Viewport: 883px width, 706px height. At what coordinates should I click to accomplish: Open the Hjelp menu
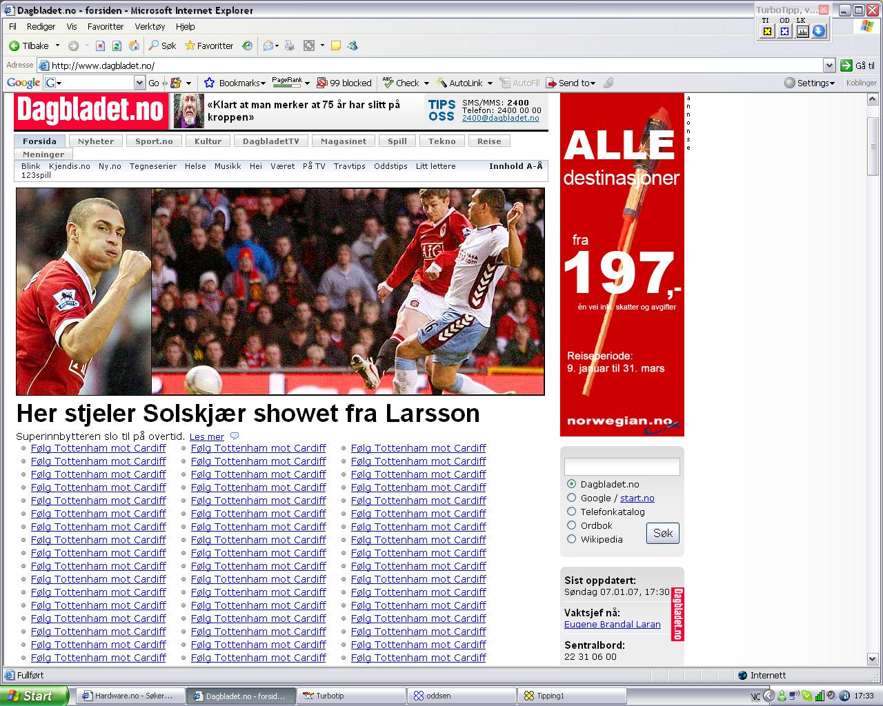tap(186, 26)
